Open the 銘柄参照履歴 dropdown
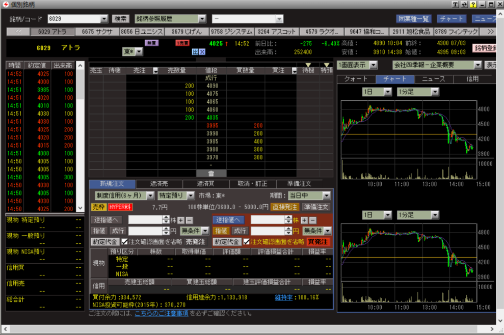The image size is (504, 335). [202, 19]
